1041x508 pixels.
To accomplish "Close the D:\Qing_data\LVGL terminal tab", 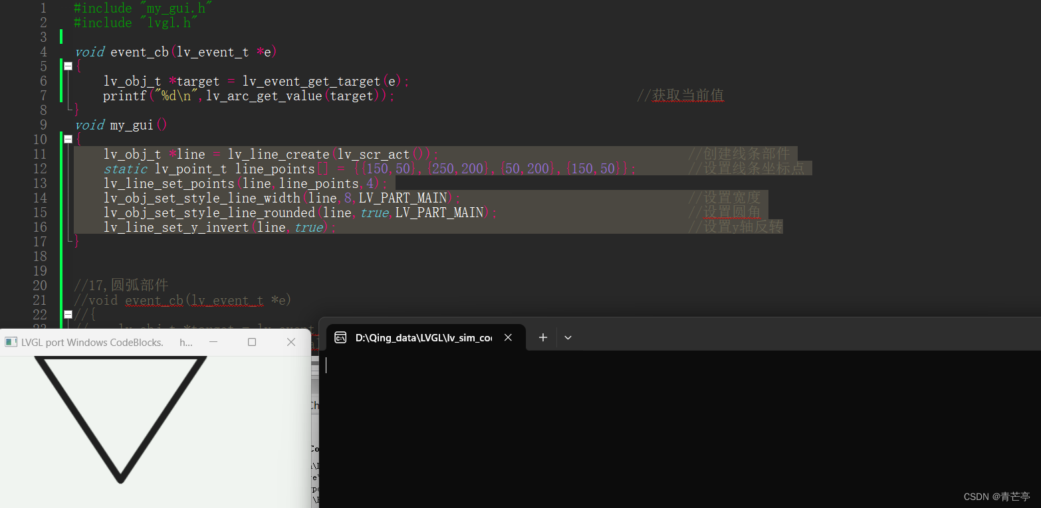I will point(508,337).
